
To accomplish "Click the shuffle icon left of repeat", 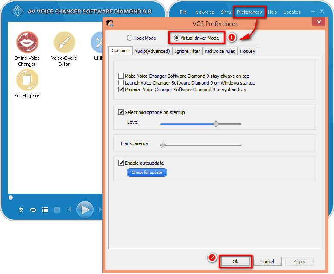I will 21,210.
